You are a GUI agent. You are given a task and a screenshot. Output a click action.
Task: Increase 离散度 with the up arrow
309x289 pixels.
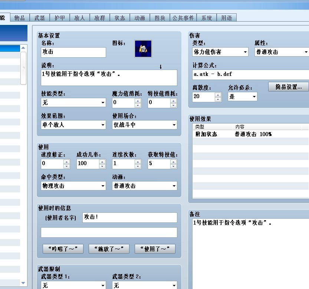tap(218, 95)
